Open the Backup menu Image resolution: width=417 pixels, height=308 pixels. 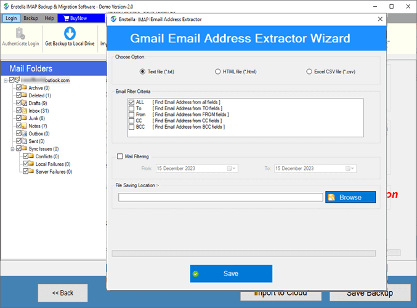point(31,18)
